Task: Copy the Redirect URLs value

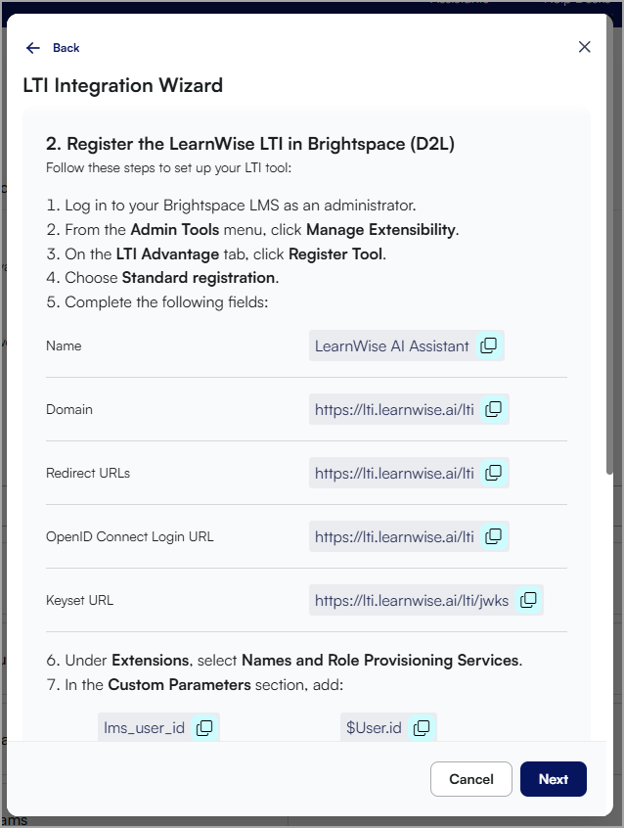Action: pos(495,473)
